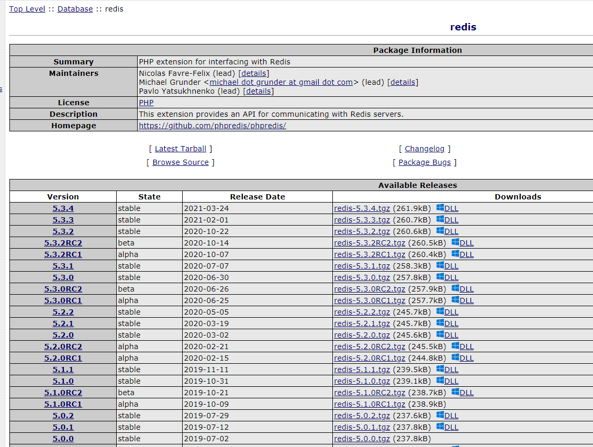The height and width of the screenshot is (447, 593).
Task: Click Windows icon beside redis-5.3.1 DLL
Action: tap(440, 265)
